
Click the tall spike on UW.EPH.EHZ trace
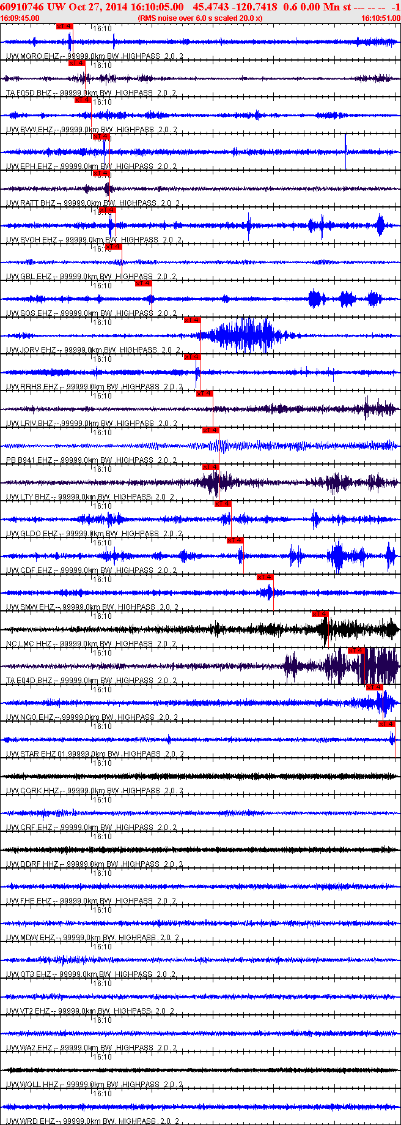click(x=346, y=151)
